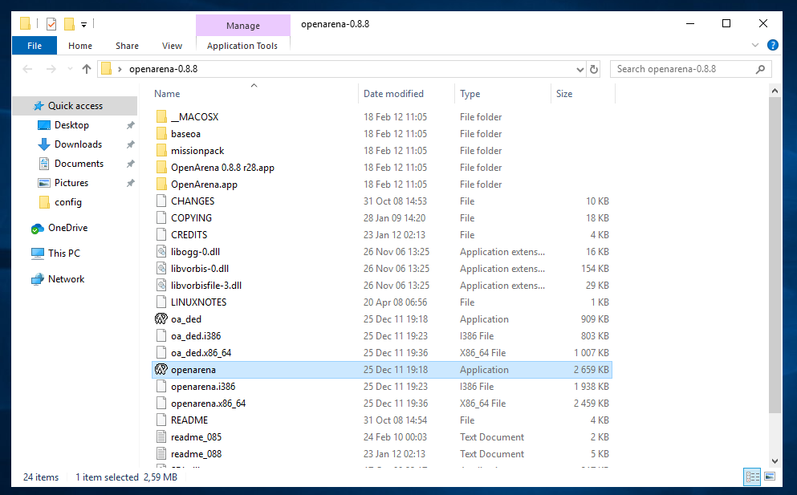Select the README file icon
The height and width of the screenshot is (495, 797).
pos(161,420)
